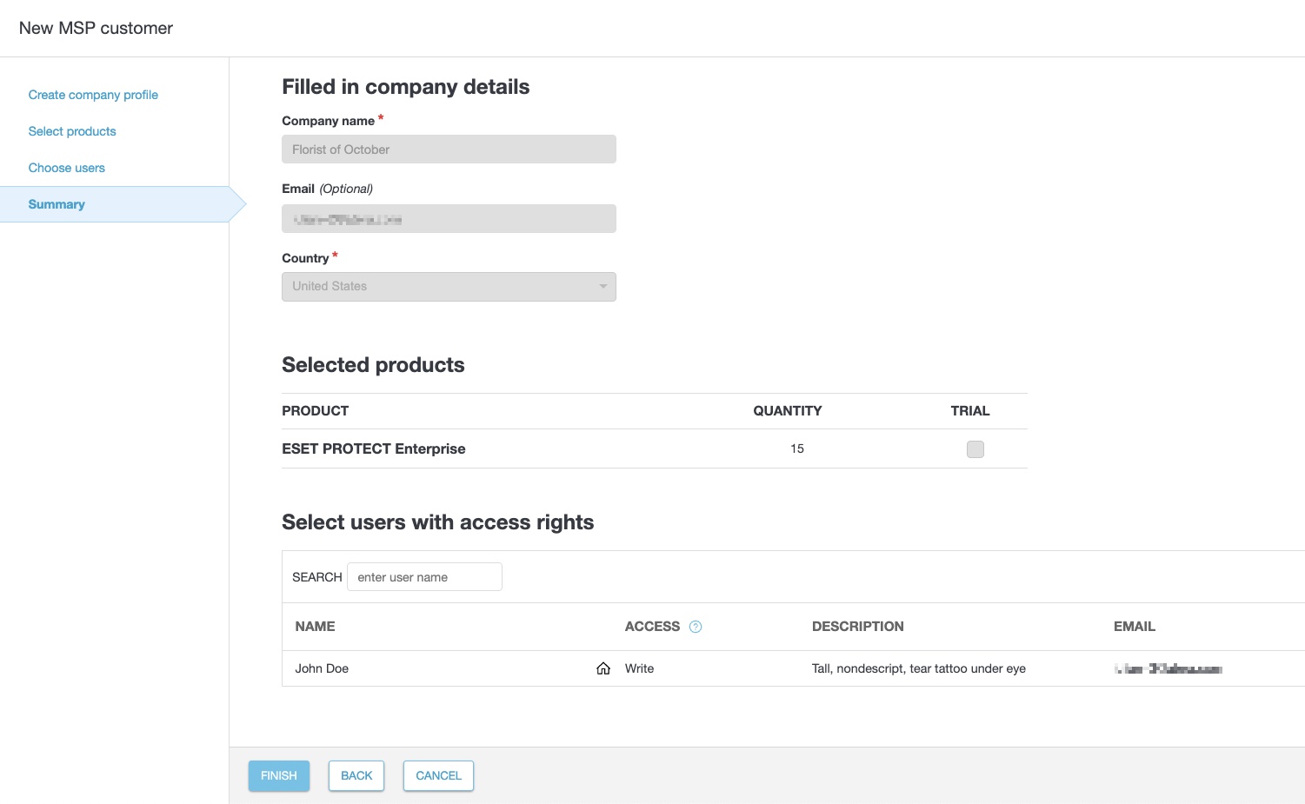
Task: Click the NAME column header
Action: point(315,627)
